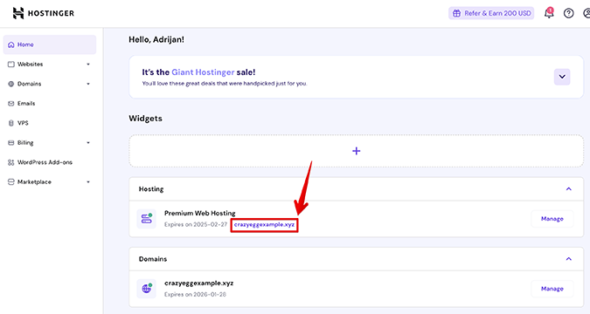Viewport: 590px width, 314px height.
Task: Click the VPS server sidebar icon
Action: (x=10, y=123)
